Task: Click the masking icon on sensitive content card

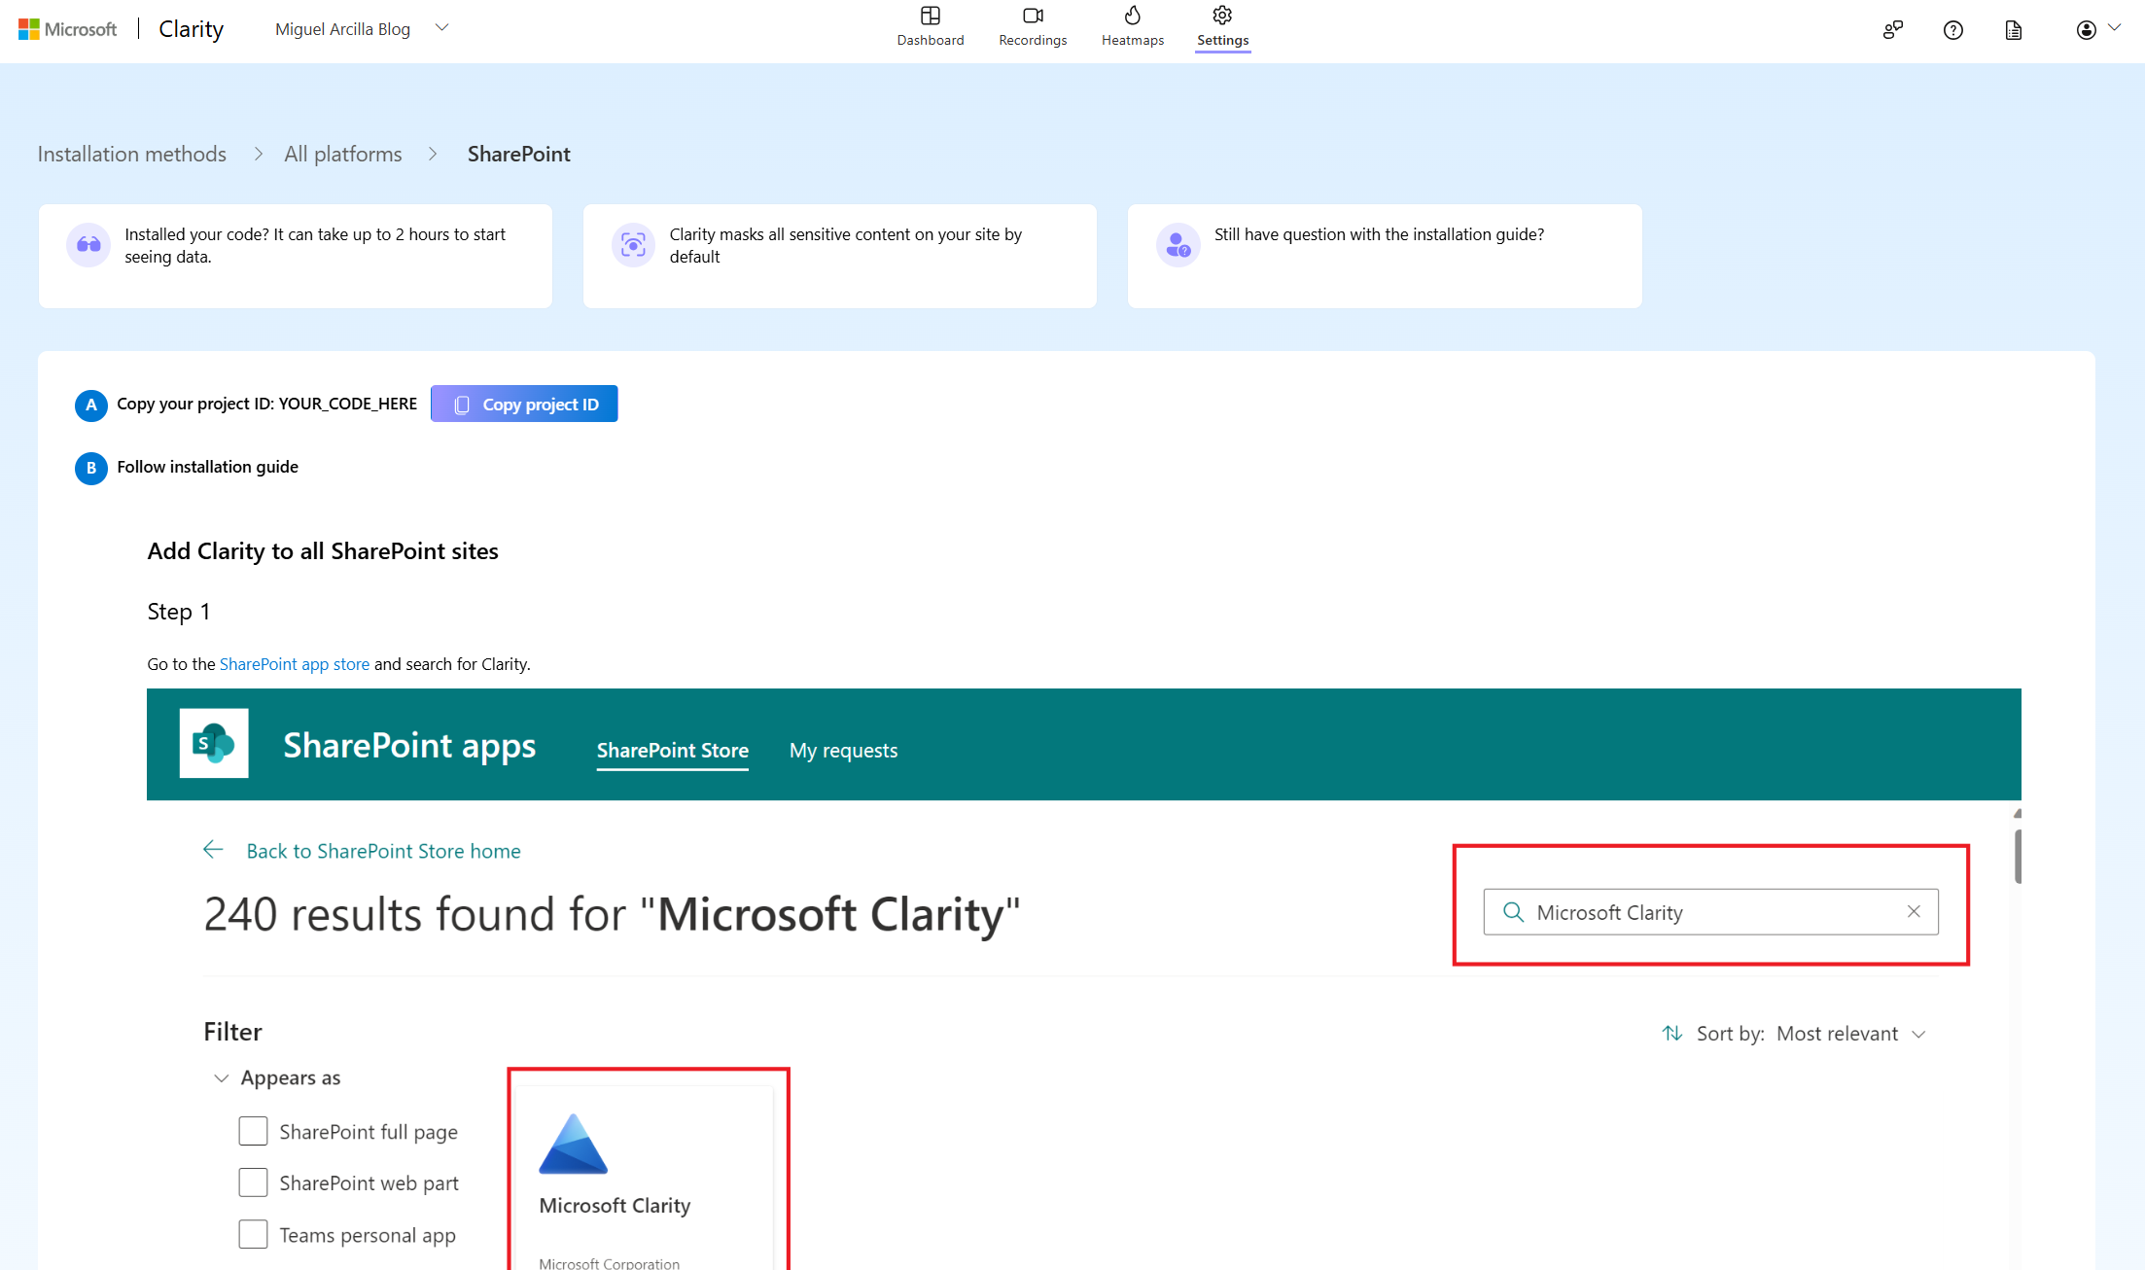Action: pyautogui.click(x=633, y=244)
